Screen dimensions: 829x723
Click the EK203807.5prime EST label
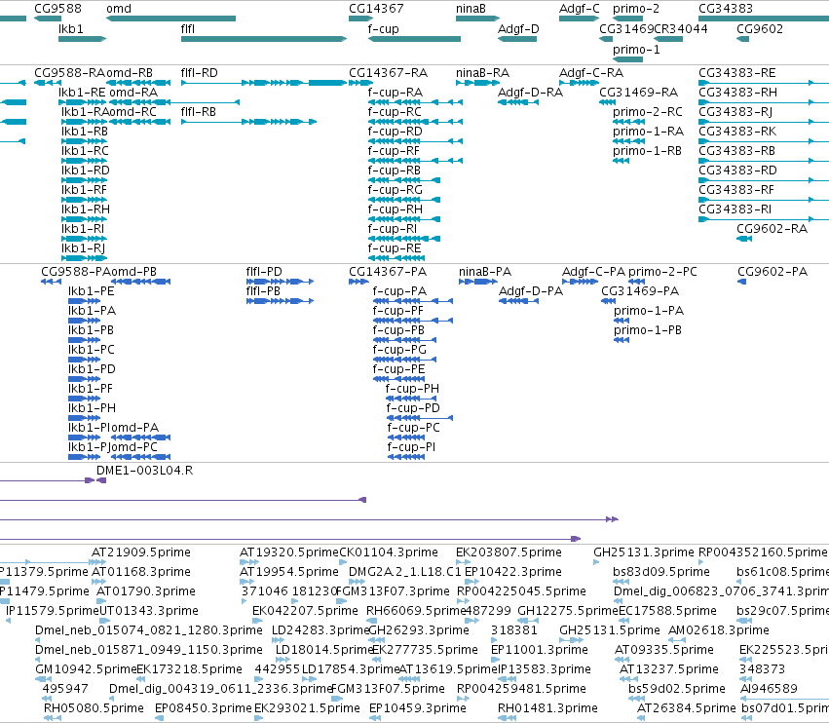pyautogui.click(x=509, y=552)
